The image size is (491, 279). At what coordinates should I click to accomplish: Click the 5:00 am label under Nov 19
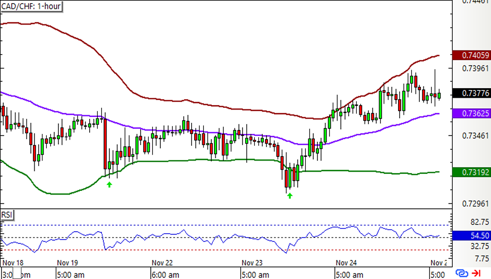(x=71, y=275)
